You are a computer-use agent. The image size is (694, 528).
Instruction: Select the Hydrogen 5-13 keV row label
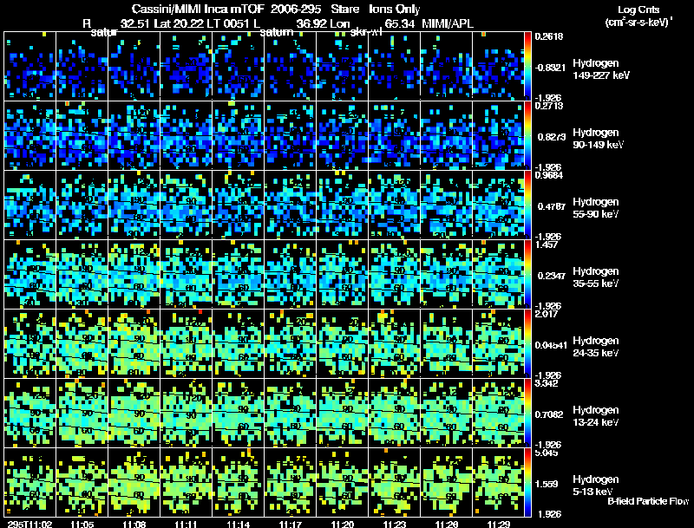pyautogui.click(x=596, y=486)
